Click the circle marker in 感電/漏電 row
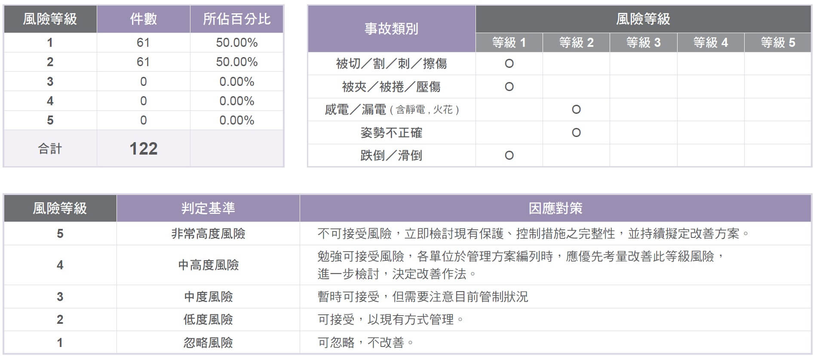Screen dimensions: 813x356 576,110
